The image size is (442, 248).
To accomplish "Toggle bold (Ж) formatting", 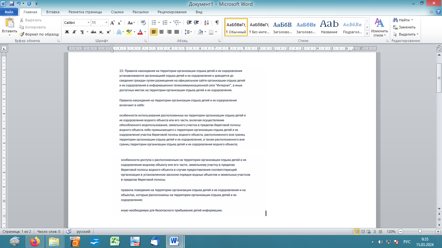I will coord(67,32).
